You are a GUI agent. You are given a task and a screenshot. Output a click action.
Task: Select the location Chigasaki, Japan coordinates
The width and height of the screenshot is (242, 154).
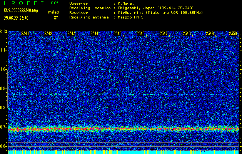(x=155, y=8)
